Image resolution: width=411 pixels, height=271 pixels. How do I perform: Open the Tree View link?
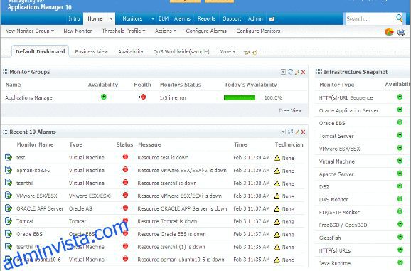290,110
